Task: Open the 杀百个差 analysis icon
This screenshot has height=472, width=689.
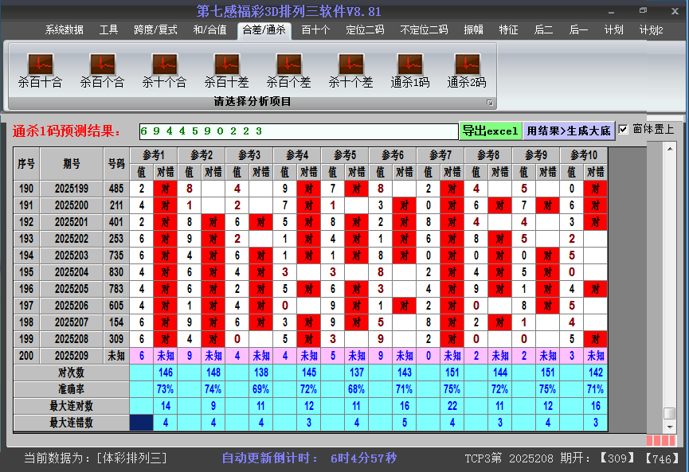Action: (x=288, y=70)
